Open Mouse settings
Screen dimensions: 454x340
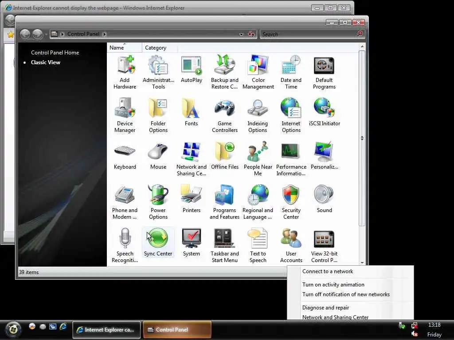coord(158,155)
